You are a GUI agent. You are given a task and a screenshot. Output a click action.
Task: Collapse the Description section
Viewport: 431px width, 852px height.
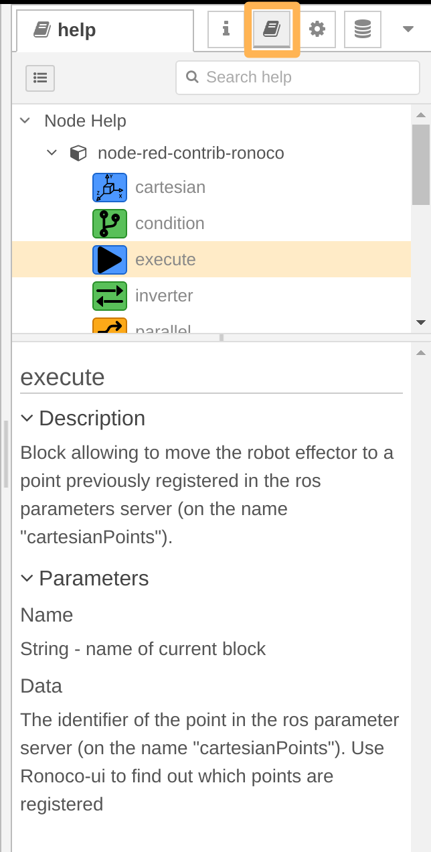coord(27,418)
